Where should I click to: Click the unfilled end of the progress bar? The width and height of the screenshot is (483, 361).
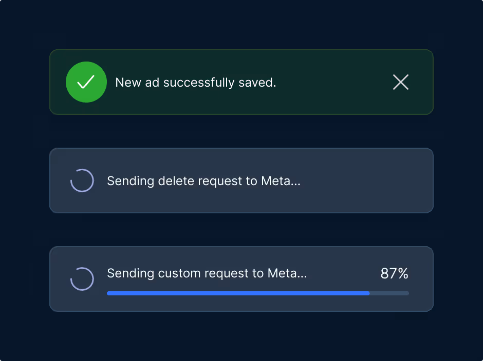tap(389, 293)
